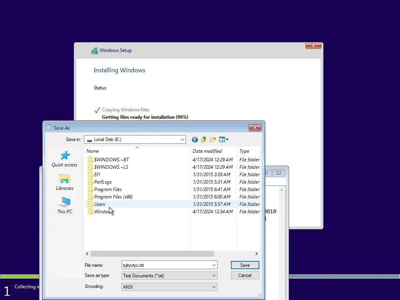
Task: Click the horizontal scrollbar thumb in file list
Action: coord(152,254)
